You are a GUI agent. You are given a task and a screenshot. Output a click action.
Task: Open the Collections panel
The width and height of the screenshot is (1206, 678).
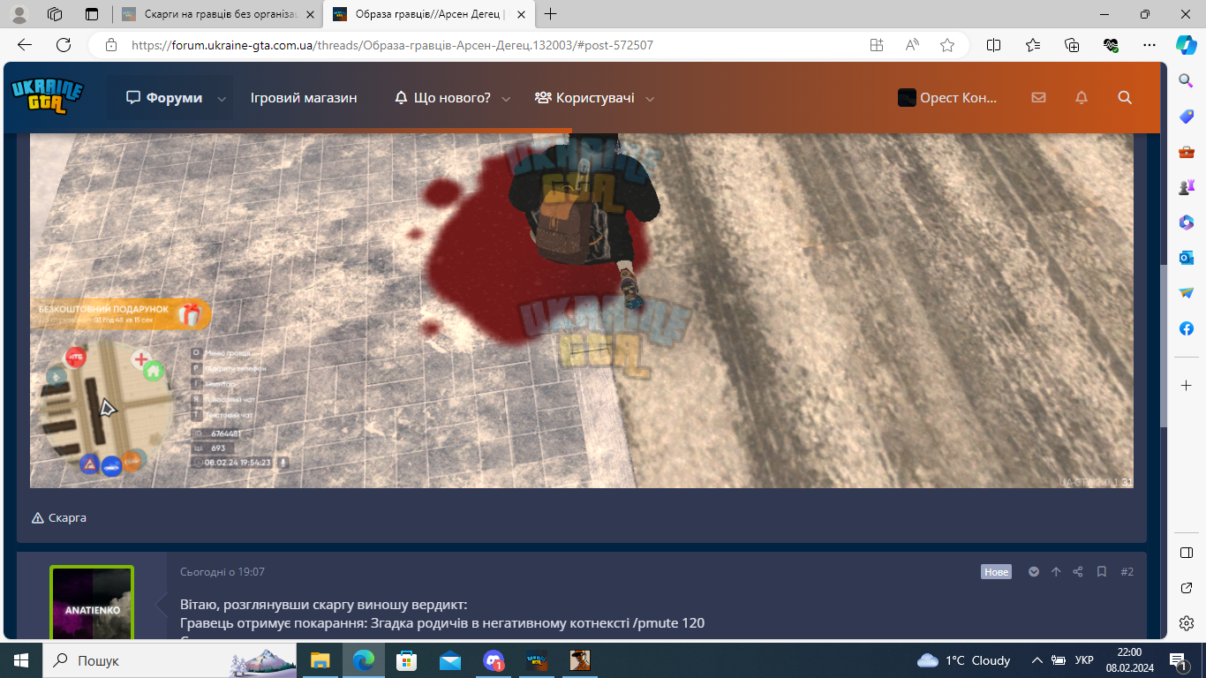coord(1072,45)
